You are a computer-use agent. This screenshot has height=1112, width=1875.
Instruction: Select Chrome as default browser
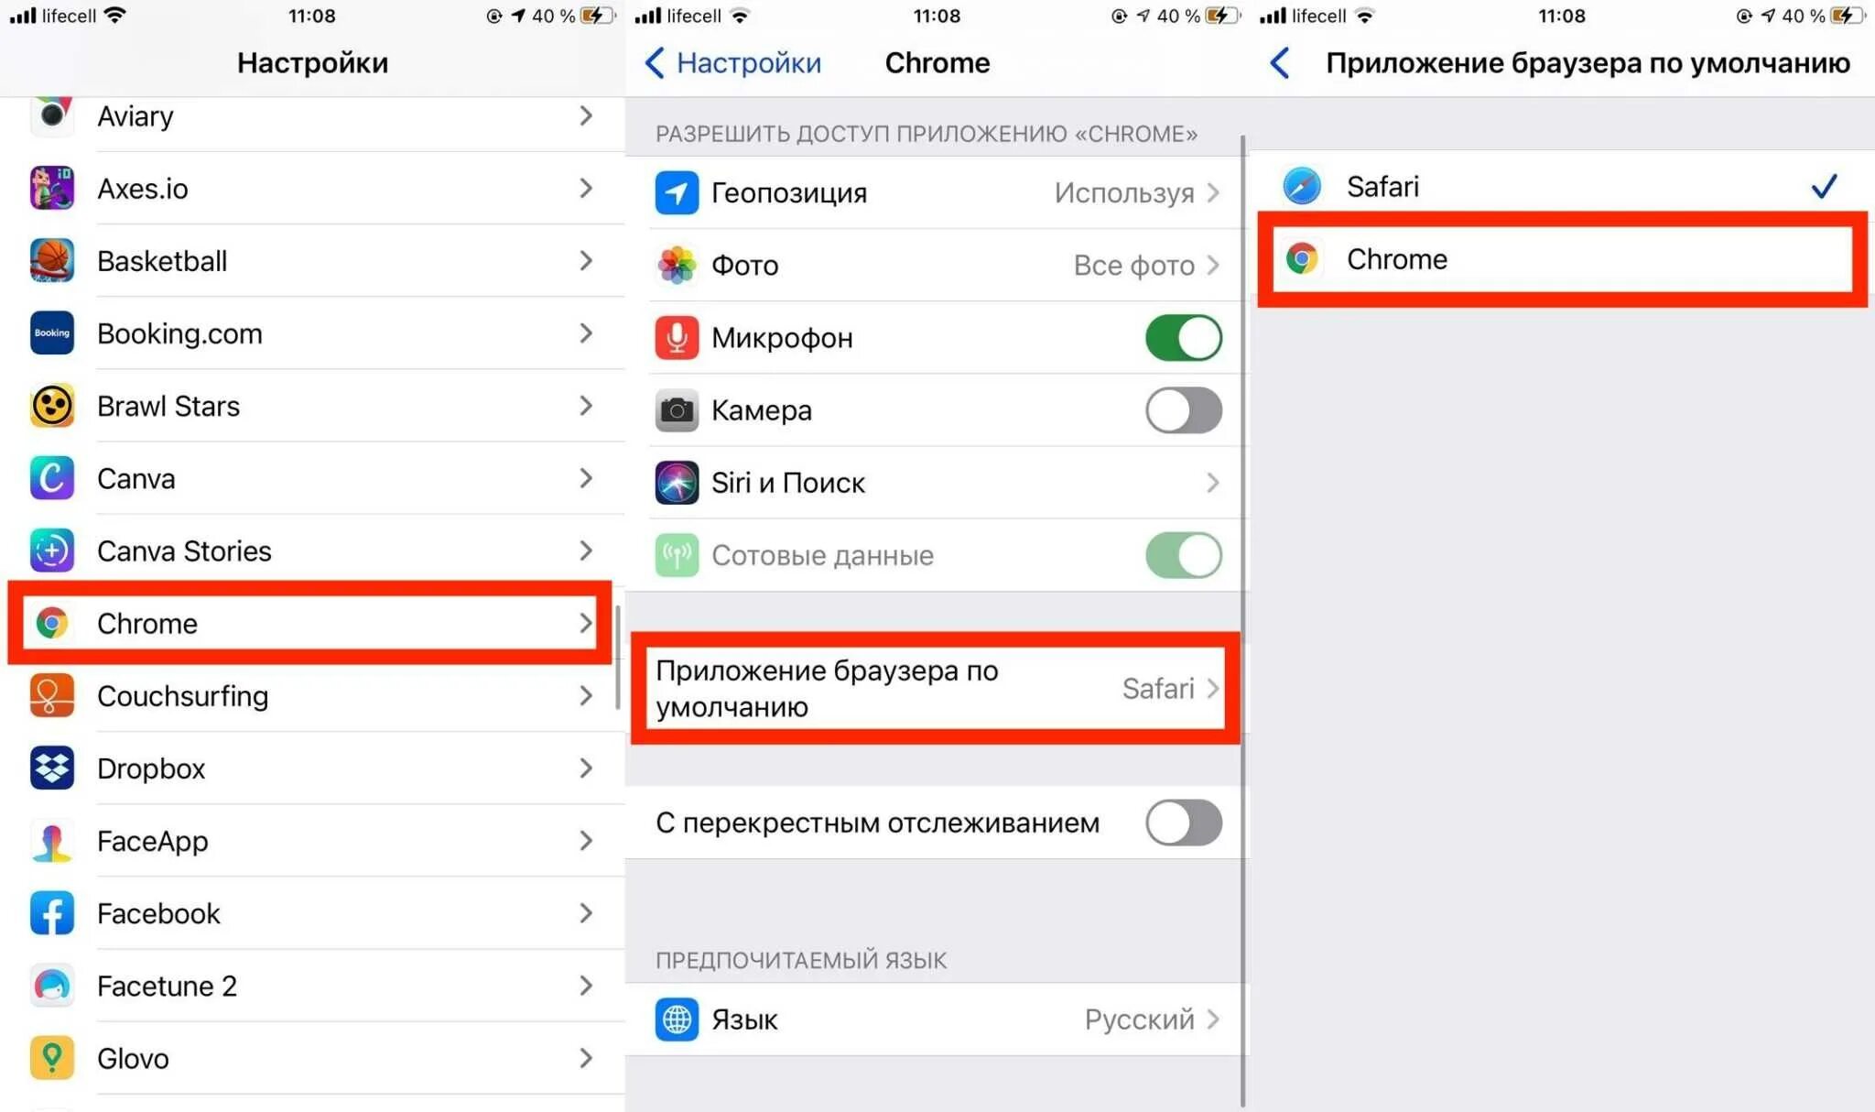pos(1563,258)
